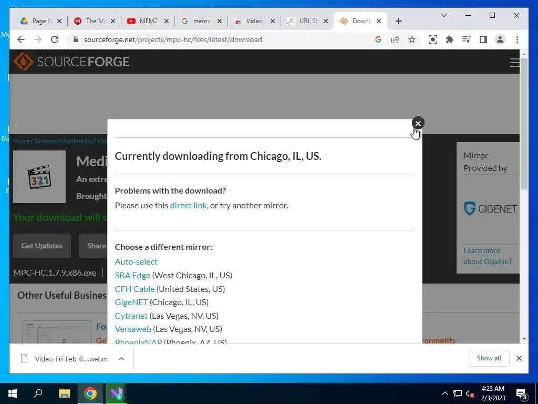
Task: Click Home breadcrumb link
Action: tap(21, 141)
